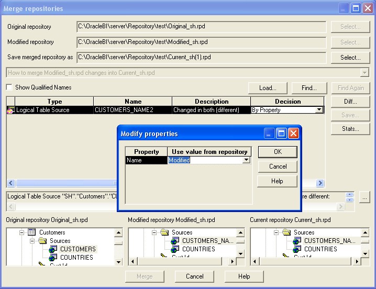Click Select... for Save merged repository

pyautogui.click(x=350, y=58)
